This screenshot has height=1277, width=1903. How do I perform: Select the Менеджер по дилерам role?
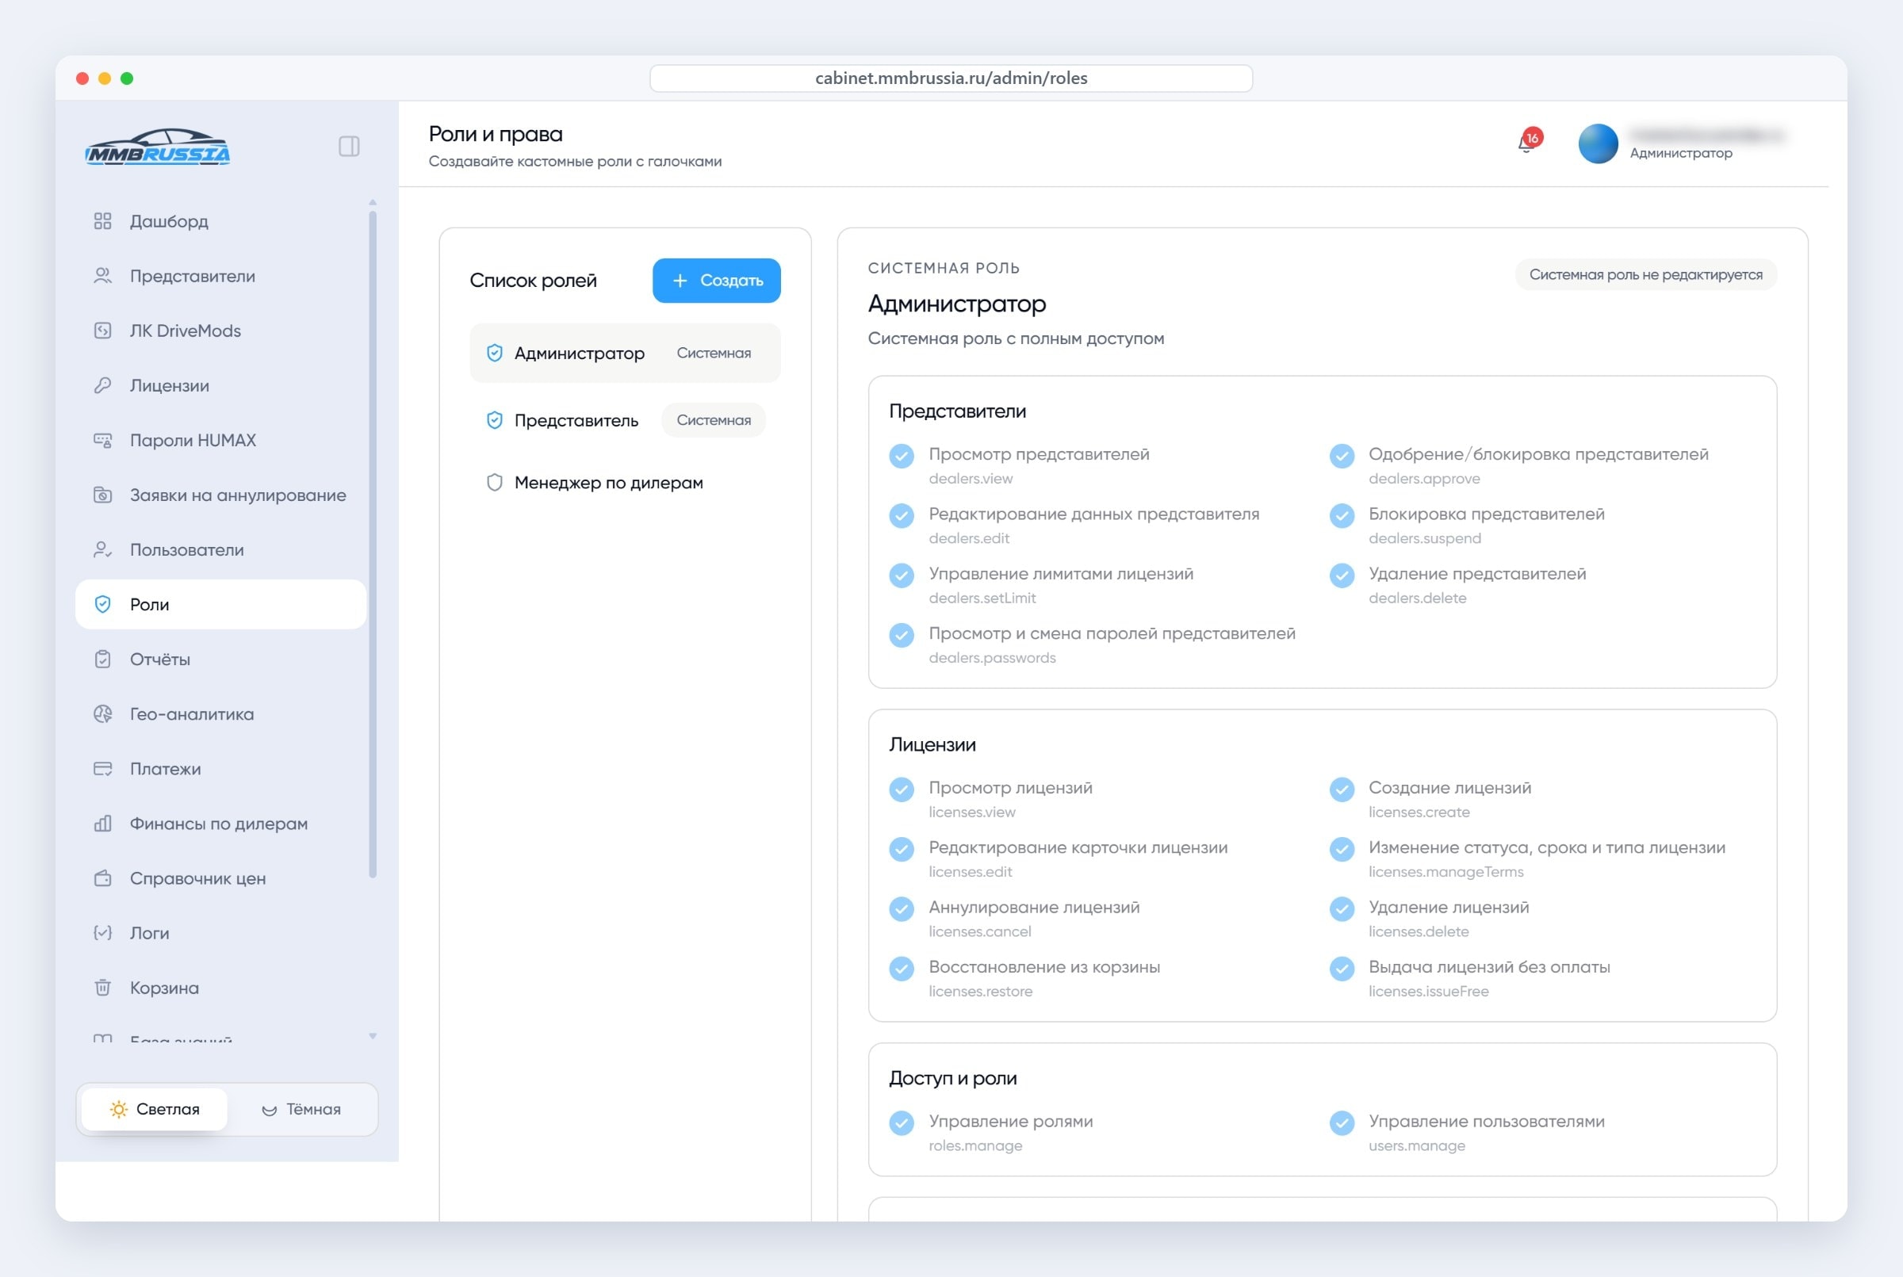coord(625,483)
